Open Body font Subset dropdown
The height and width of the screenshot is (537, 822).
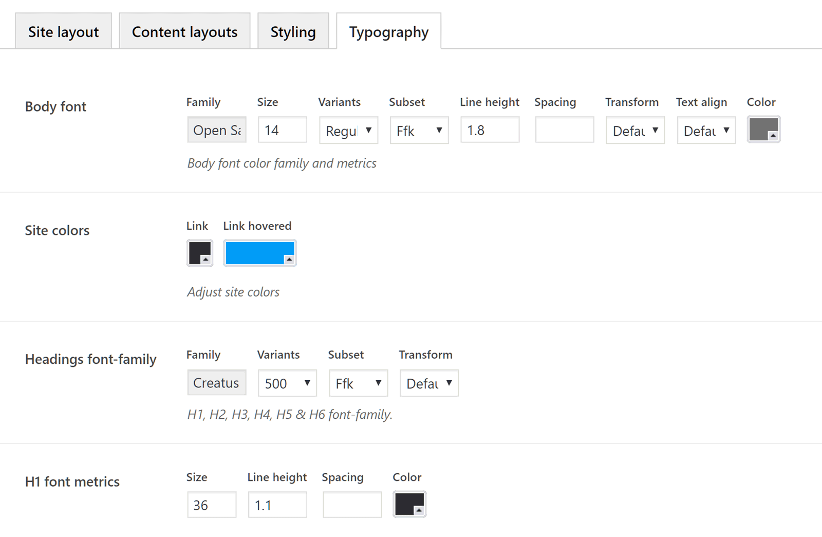[x=419, y=131]
